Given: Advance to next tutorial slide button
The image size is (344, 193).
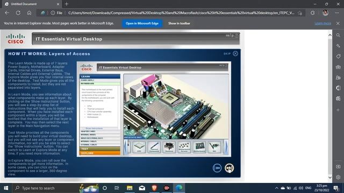Looking at the screenshot, I should pos(230,168).
